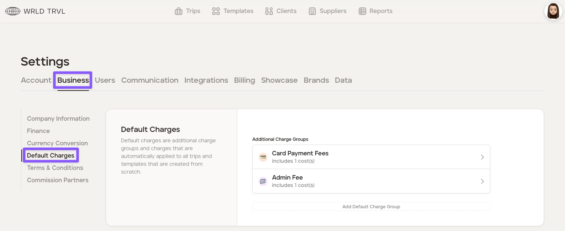The image size is (565, 231).
Task: Switch to the Account settings tab
Action: coord(36,80)
